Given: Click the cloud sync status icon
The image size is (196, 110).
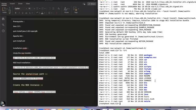Looking at the screenshot, I should coord(84,4).
